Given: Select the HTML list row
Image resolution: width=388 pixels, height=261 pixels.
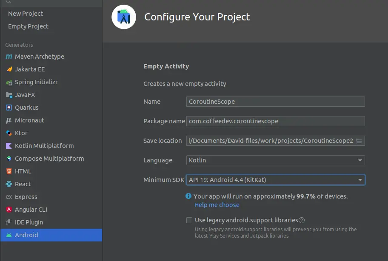Looking at the screenshot, I should point(51,171).
